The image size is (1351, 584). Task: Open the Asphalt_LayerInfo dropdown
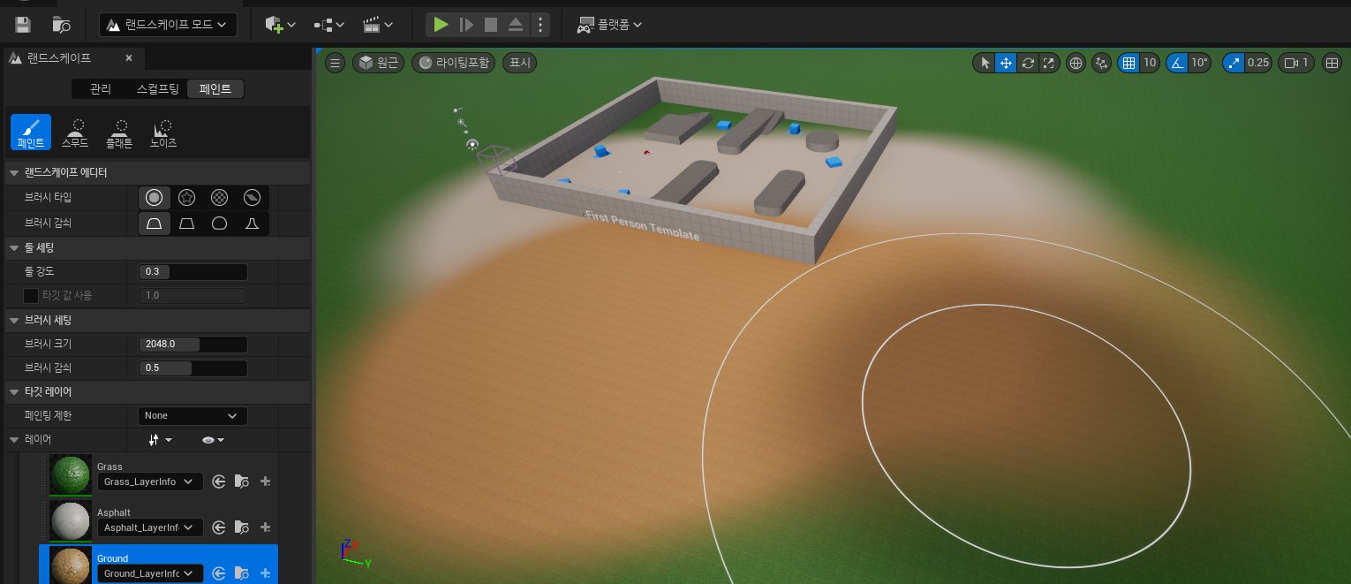click(x=150, y=527)
